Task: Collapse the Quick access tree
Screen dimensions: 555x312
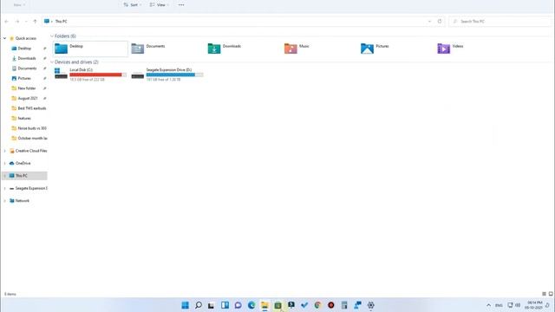Action: coord(5,38)
